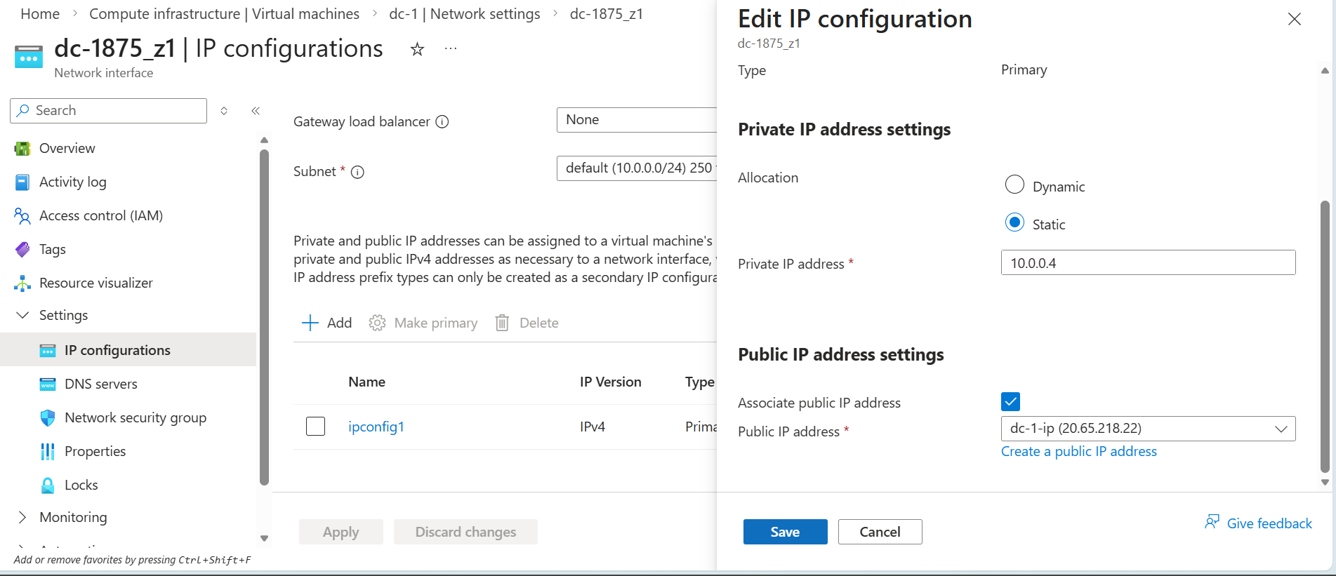Collapse the Settings section in sidebar

(22, 315)
